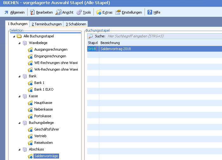Image resolution: width=222 pixels, height=160 pixels.
Task: Open the Hilfe question mark icon
Action: click(150, 12)
